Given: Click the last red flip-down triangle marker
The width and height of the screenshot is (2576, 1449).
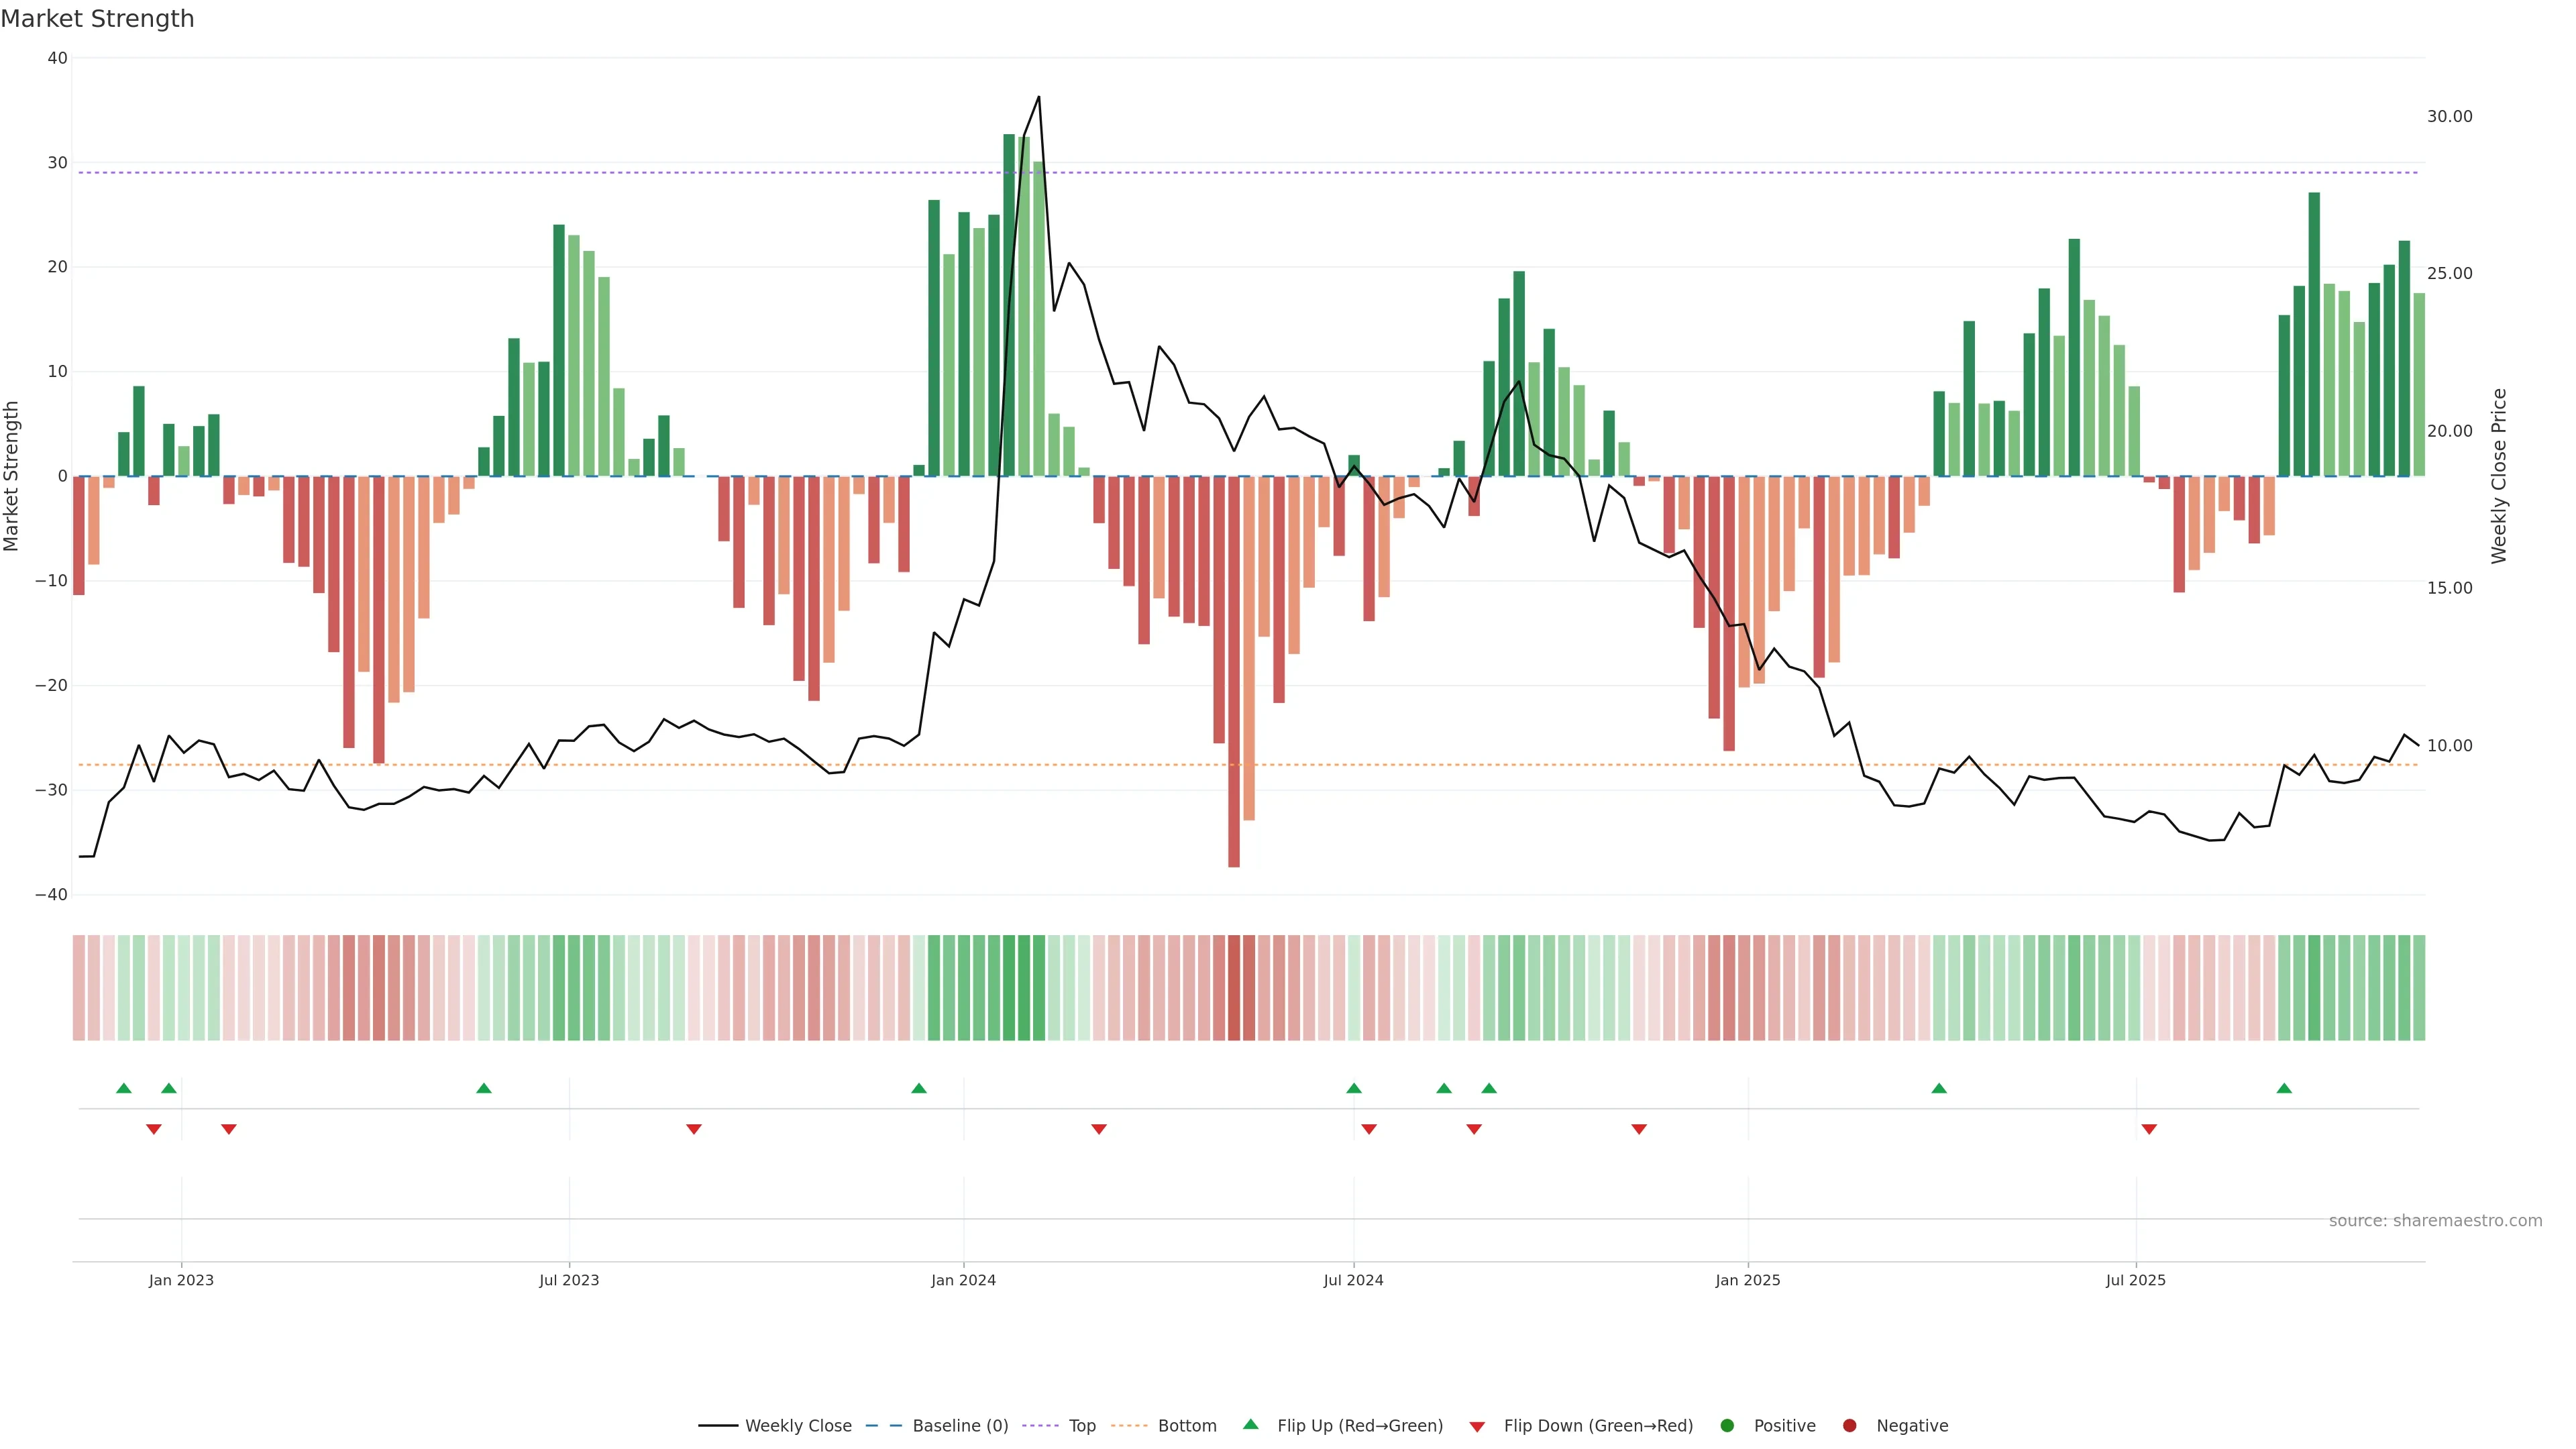Looking at the screenshot, I should click(x=2149, y=1129).
